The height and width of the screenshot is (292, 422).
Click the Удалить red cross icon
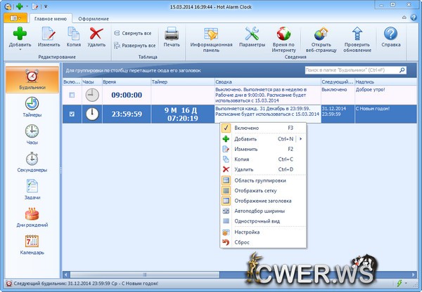[96, 32]
